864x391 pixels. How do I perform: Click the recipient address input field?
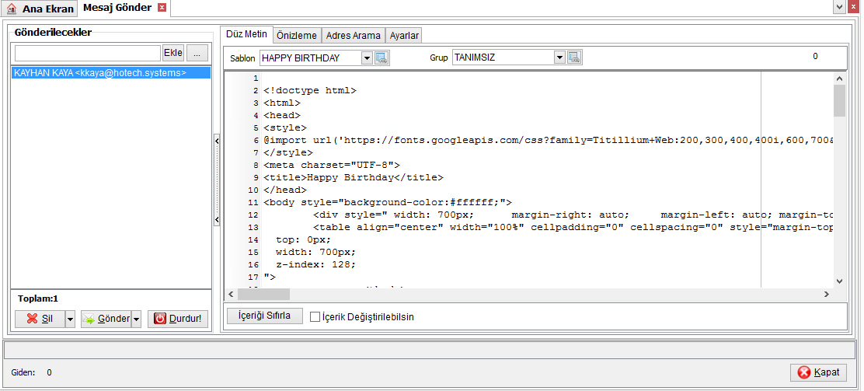coord(88,54)
